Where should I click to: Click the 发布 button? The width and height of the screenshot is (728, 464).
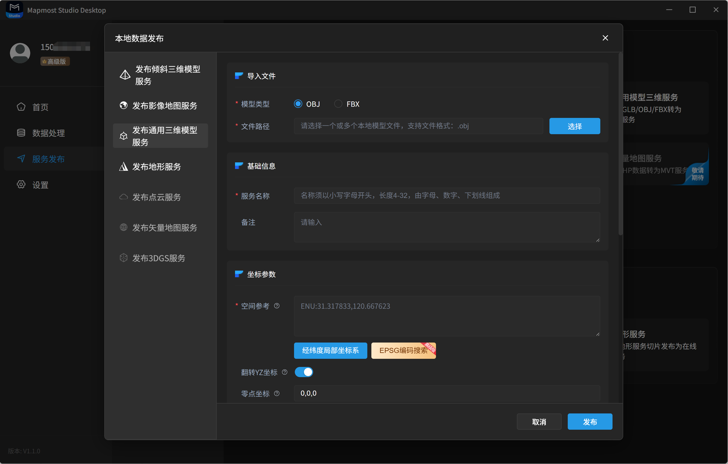[590, 422]
